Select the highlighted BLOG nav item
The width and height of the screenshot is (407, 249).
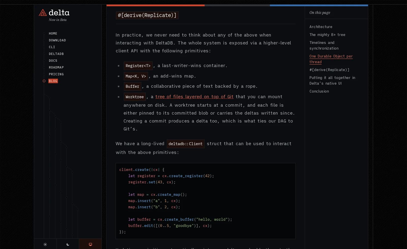[53, 81]
